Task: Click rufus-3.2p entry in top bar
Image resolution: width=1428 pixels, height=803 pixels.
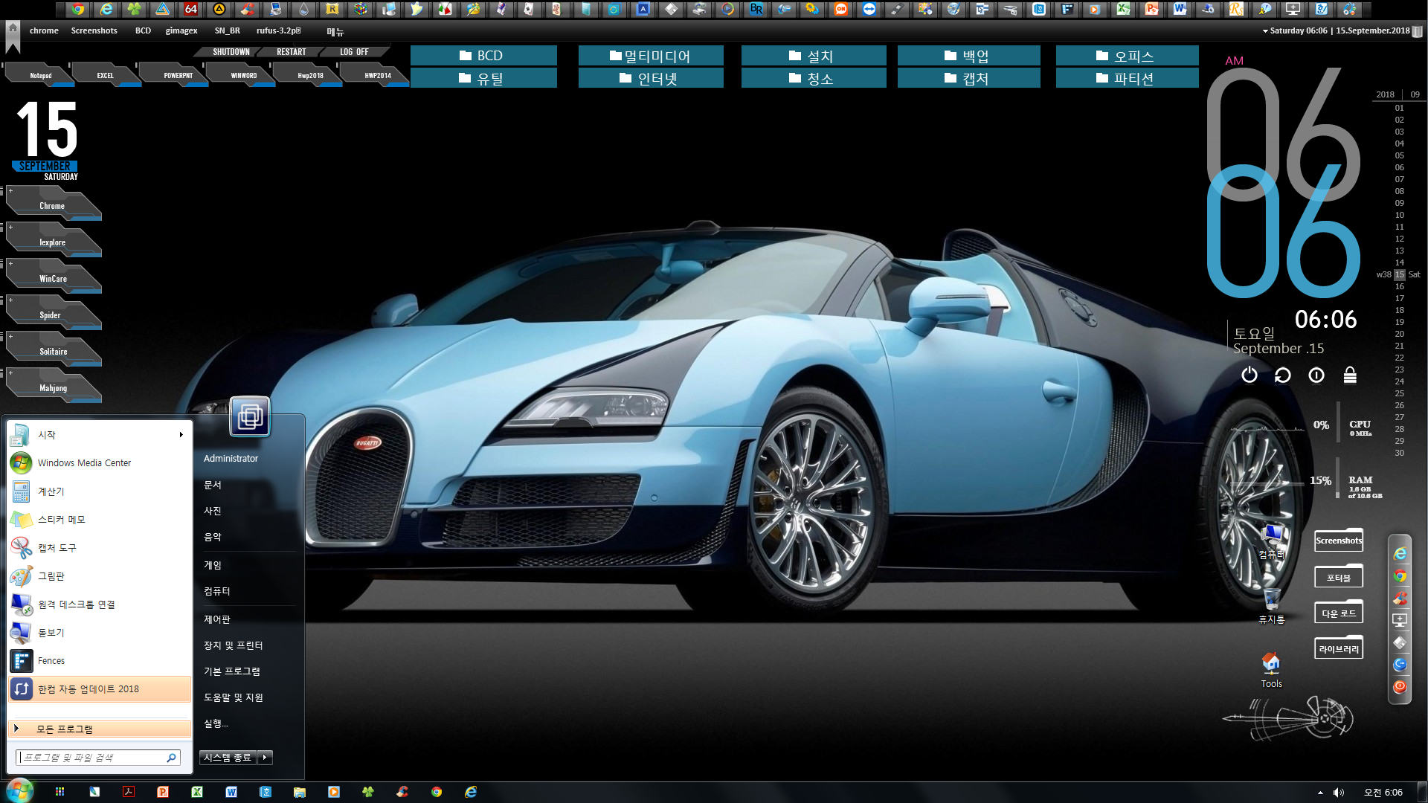Action: point(279,30)
